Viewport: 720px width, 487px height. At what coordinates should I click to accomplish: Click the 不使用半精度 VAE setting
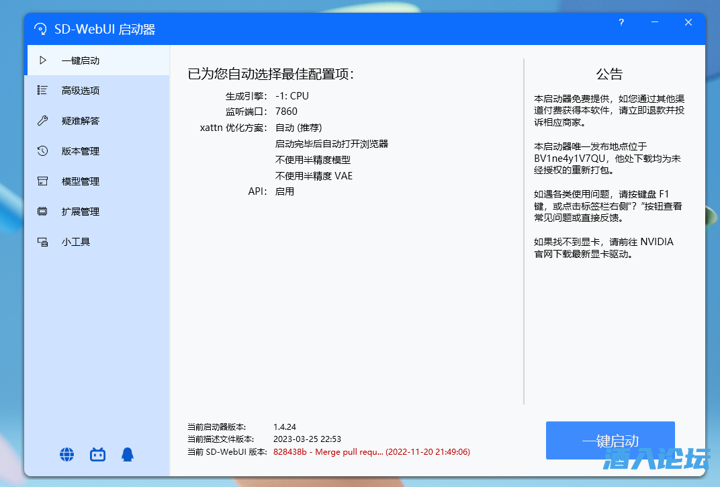[314, 176]
